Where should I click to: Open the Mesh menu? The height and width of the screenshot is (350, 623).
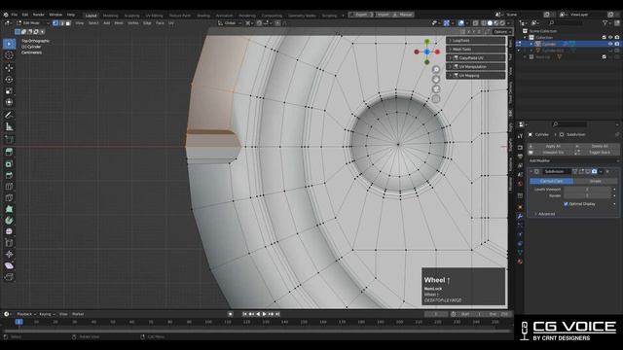tap(119, 23)
